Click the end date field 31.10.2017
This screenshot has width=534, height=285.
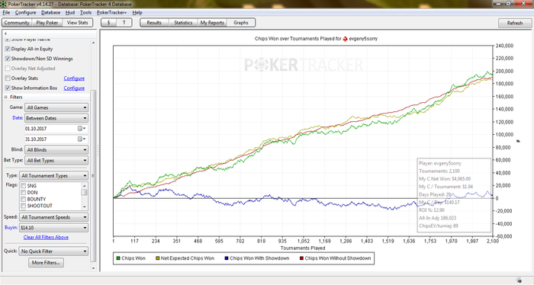click(x=50, y=139)
